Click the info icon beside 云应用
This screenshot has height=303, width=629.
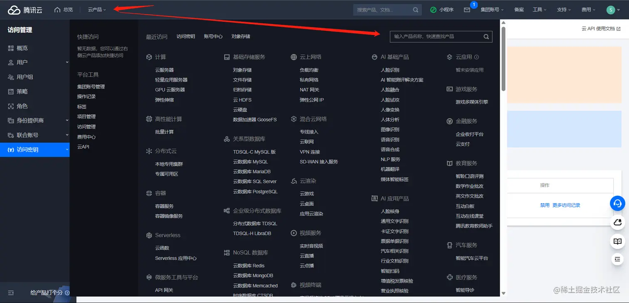(x=477, y=57)
